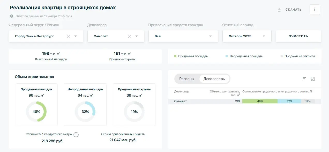Image resolution: width=329 pixels, height=152 pixels.
Task: Click the СКАЧАТЬ link
Action: (x=293, y=10)
